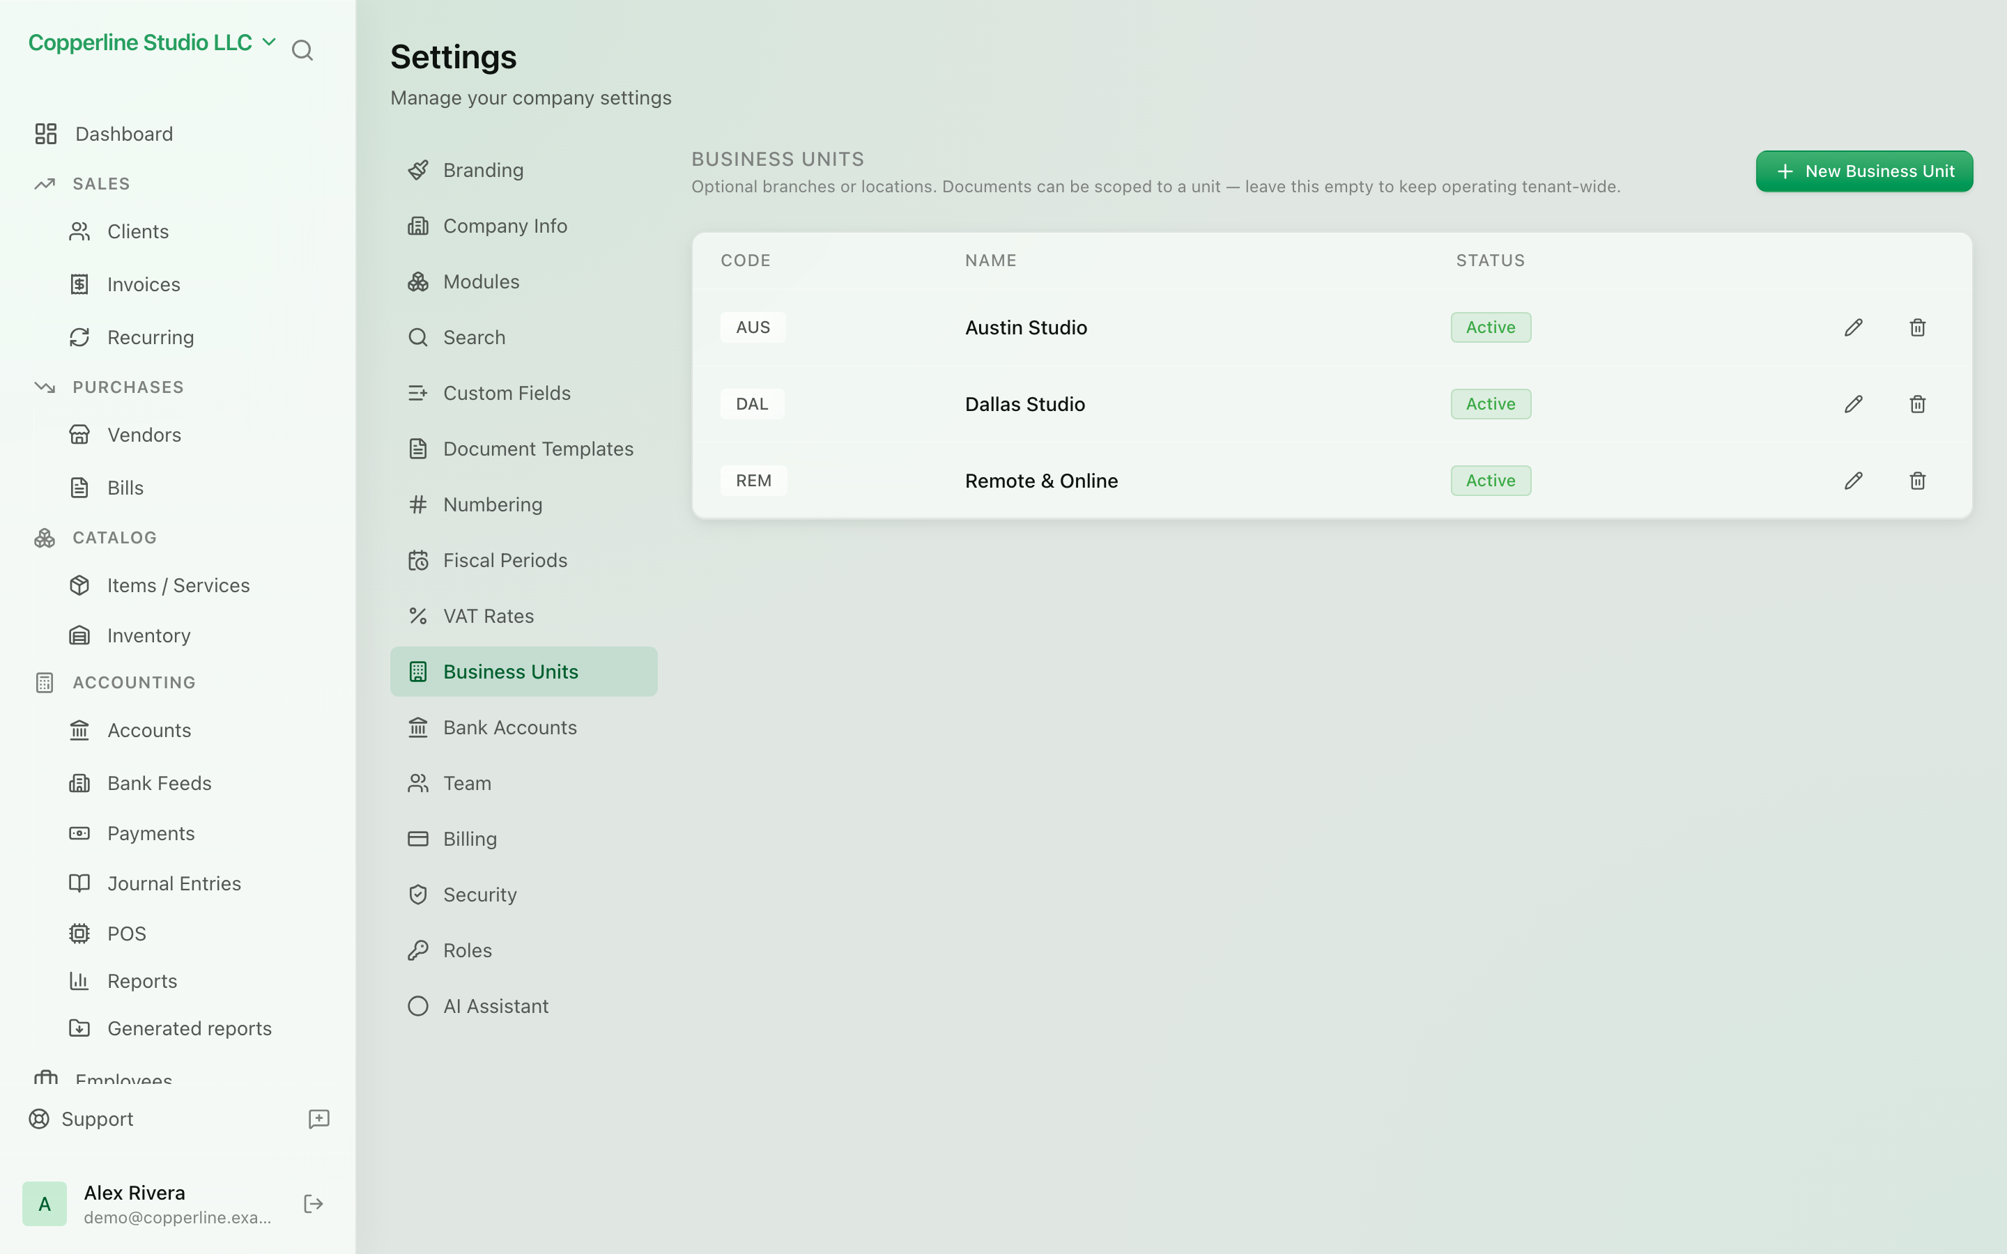The height and width of the screenshot is (1254, 2007).
Task: Click the REM code badge
Action: [x=753, y=481]
